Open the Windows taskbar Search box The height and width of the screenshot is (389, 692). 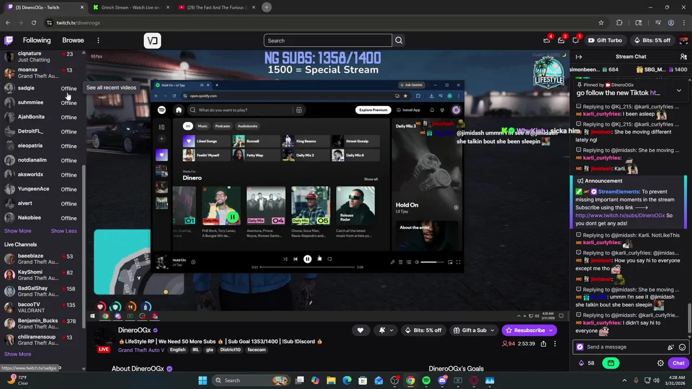point(251,380)
